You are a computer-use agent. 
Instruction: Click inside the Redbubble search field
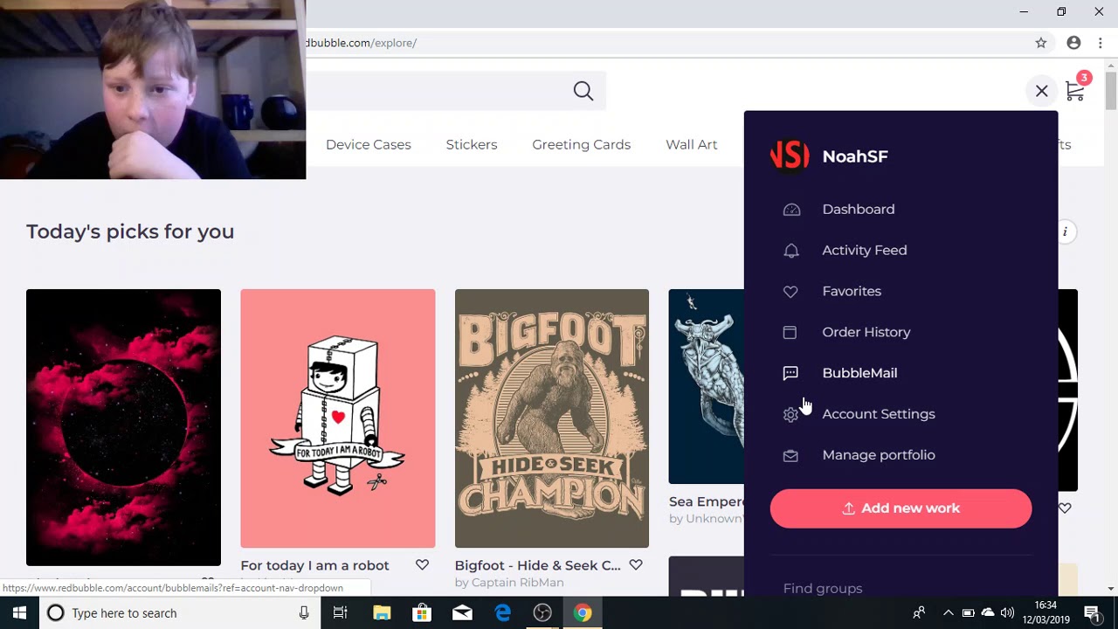pyautogui.click(x=437, y=91)
